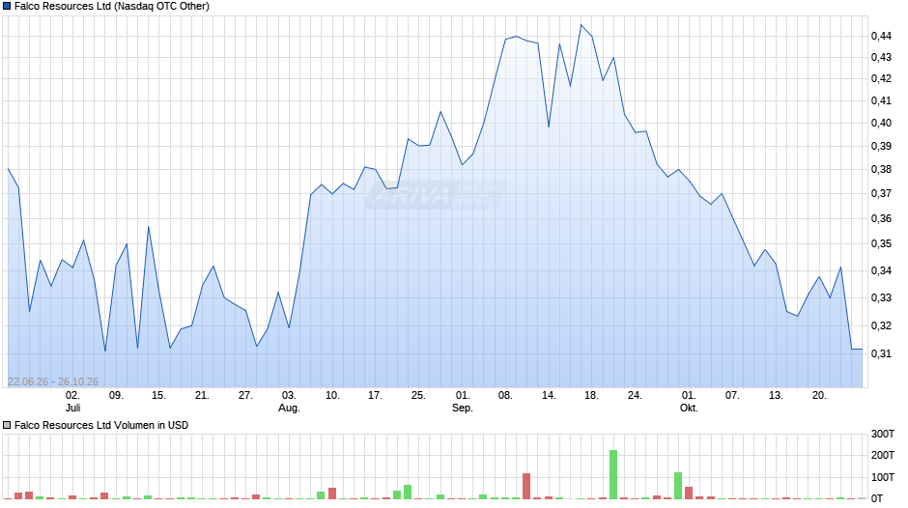Click the 0,37 price axis label
Image resolution: width=908 pixels, height=508 pixels.
[881, 193]
